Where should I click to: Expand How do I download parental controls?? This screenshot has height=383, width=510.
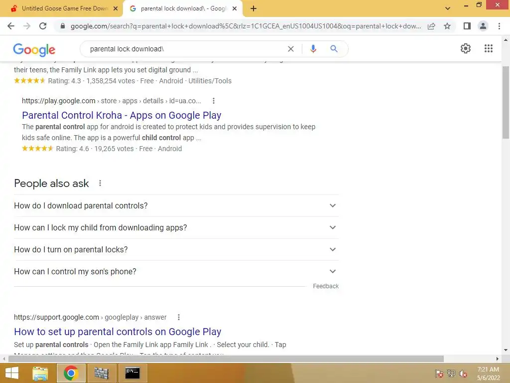[176, 206]
